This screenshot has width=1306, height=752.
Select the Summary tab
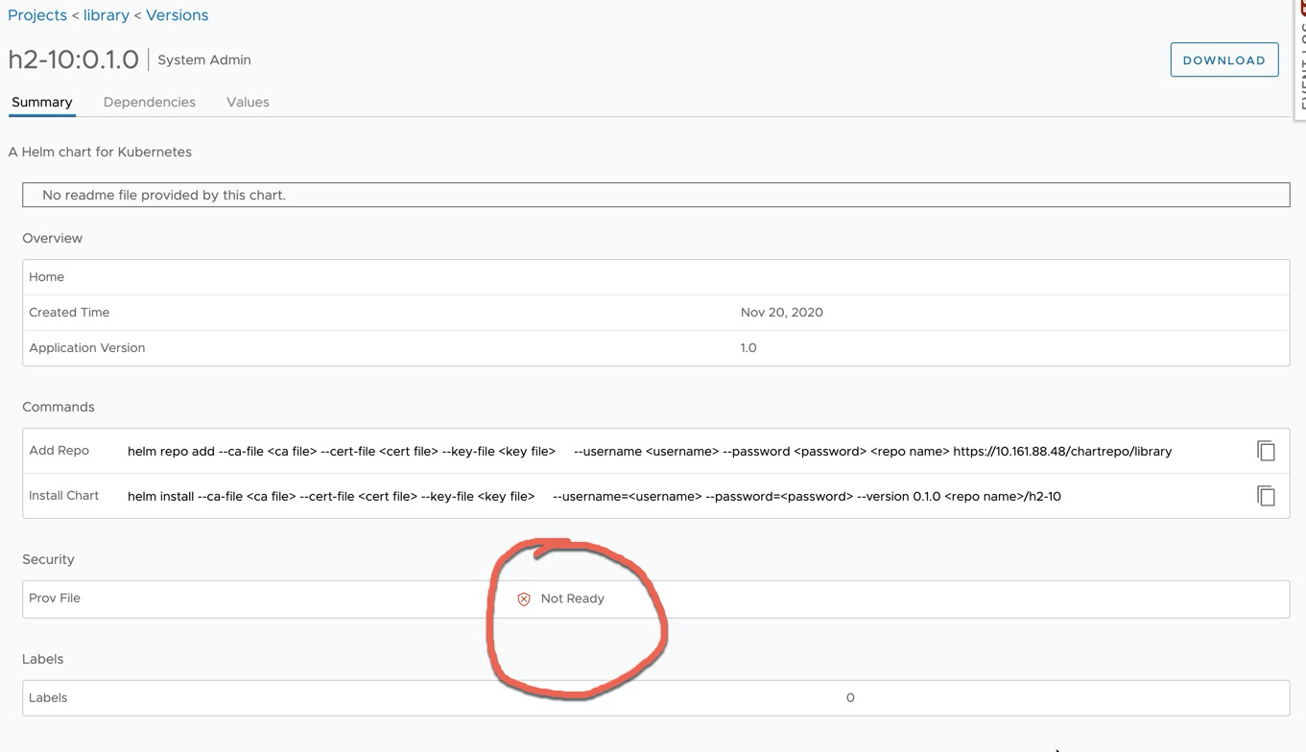tap(41, 102)
